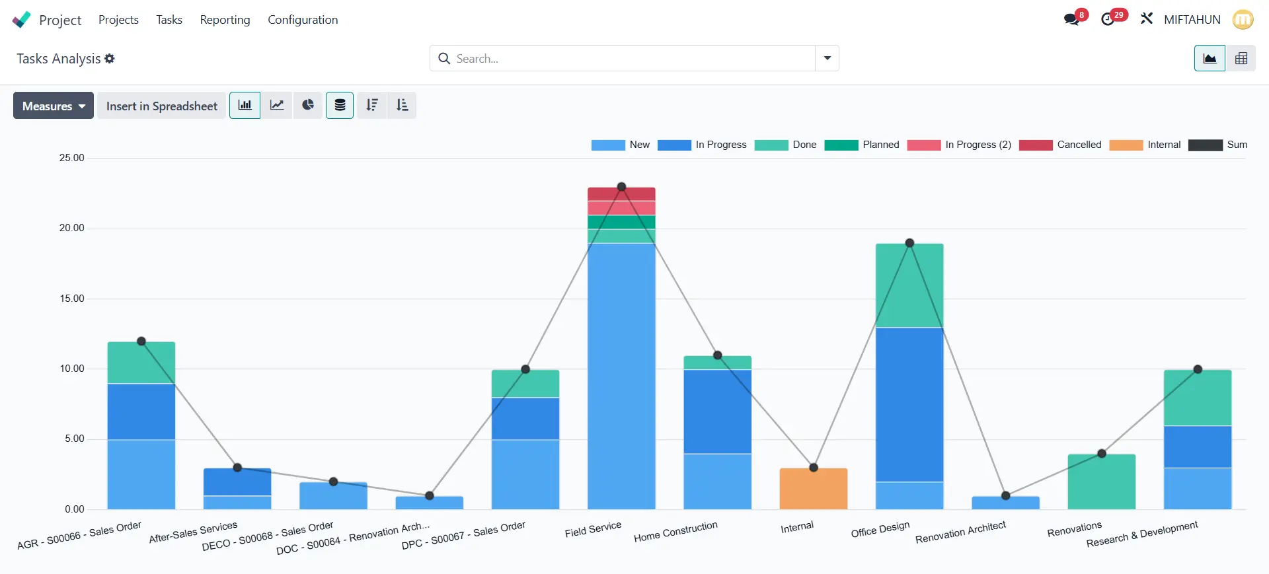The width and height of the screenshot is (1269, 574).
Task: Switch to graph view icon
Action: (1210, 58)
